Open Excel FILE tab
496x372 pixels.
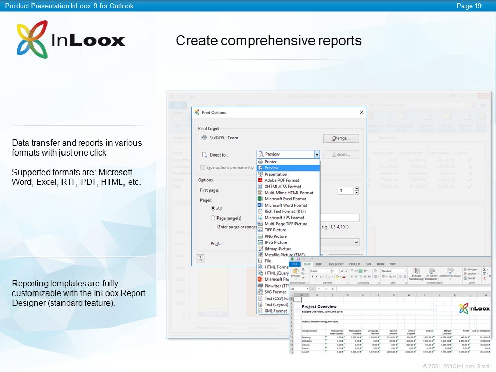[295, 264]
